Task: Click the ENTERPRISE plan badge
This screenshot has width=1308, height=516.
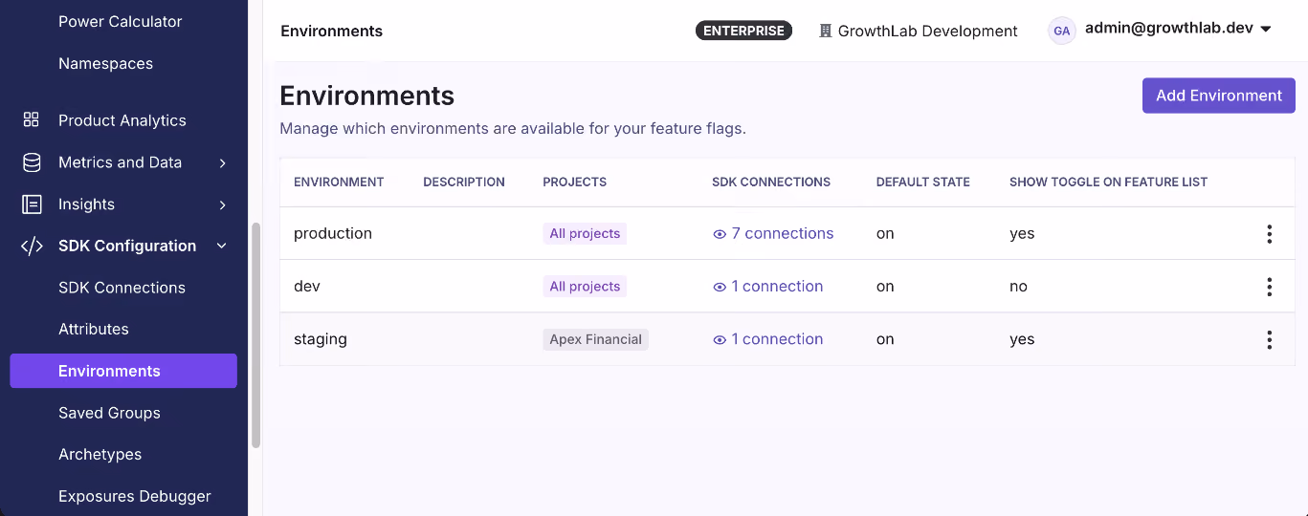Action: 743,31
